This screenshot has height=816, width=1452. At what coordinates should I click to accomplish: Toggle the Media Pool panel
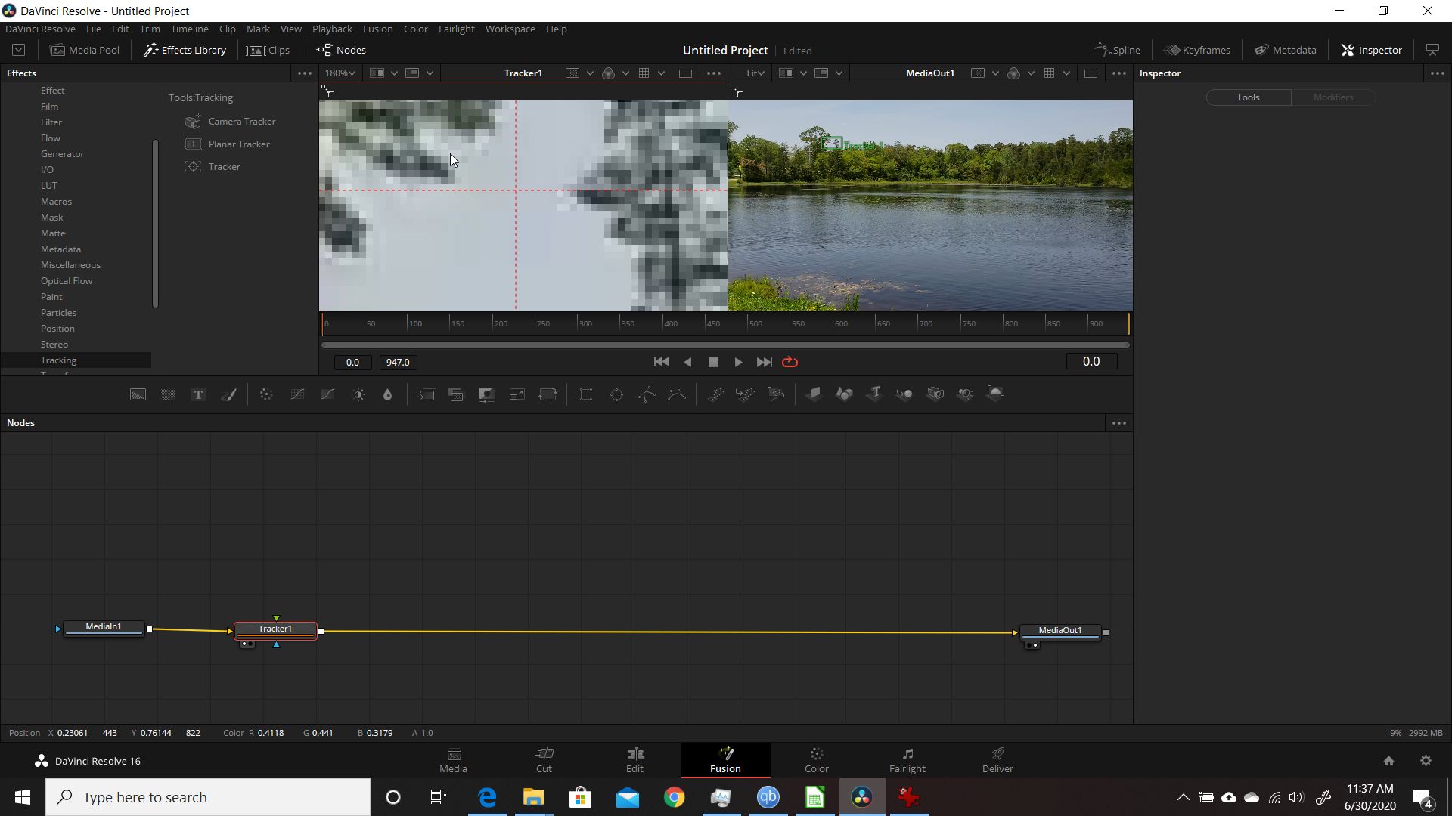pyautogui.click(x=85, y=50)
